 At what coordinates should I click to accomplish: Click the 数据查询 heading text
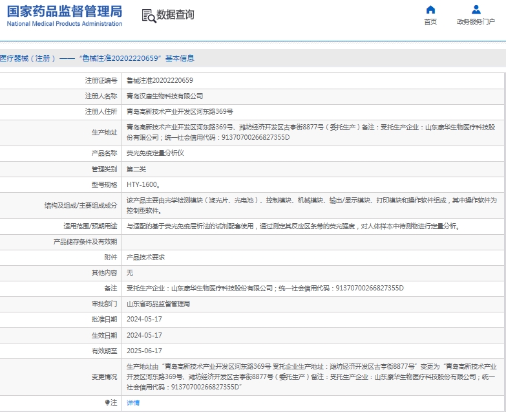[x=175, y=14]
